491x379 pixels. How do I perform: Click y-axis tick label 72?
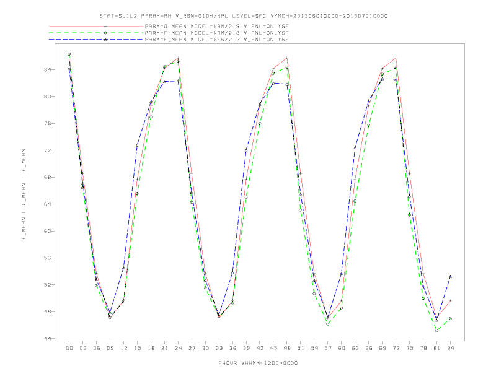pyautogui.click(x=47, y=150)
